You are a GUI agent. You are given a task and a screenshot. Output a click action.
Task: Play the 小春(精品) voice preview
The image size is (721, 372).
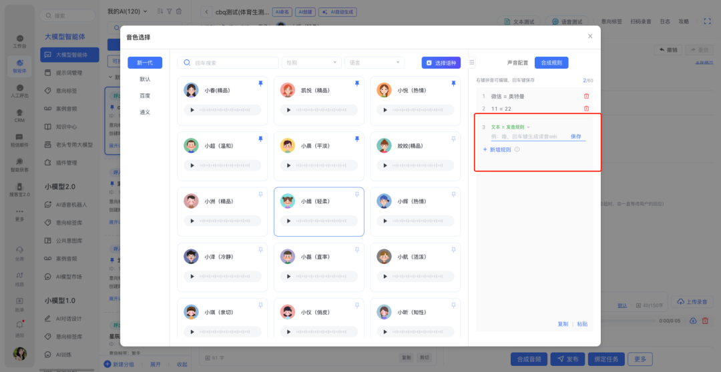192,110
